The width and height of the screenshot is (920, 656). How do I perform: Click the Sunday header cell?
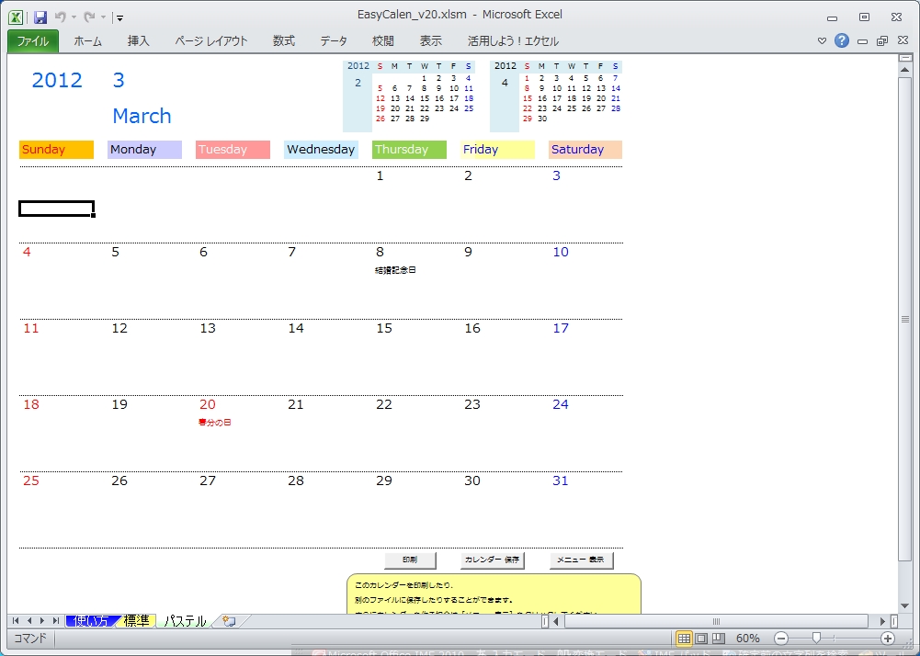(x=56, y=150)
